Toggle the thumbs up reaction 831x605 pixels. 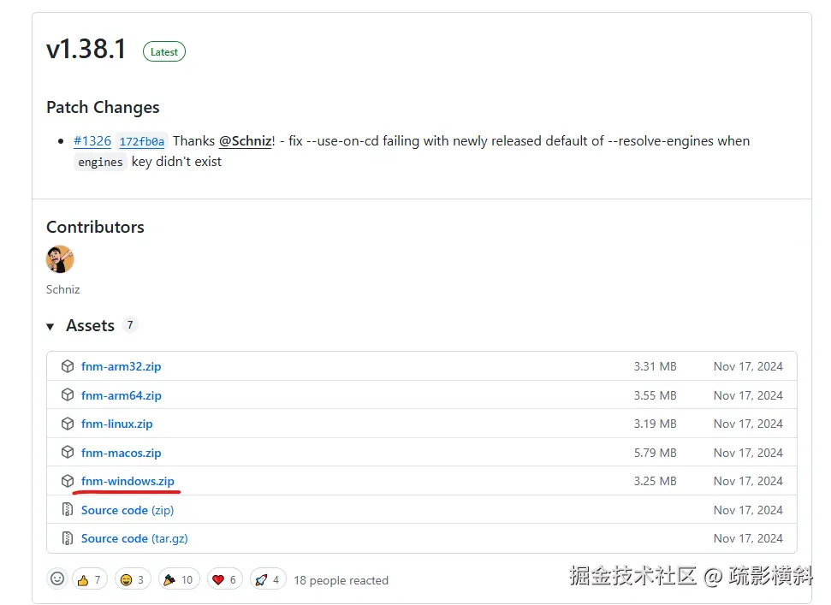[x=89, y=578]
